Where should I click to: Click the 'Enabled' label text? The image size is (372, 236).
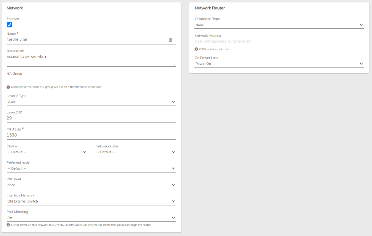coord(13,19)
